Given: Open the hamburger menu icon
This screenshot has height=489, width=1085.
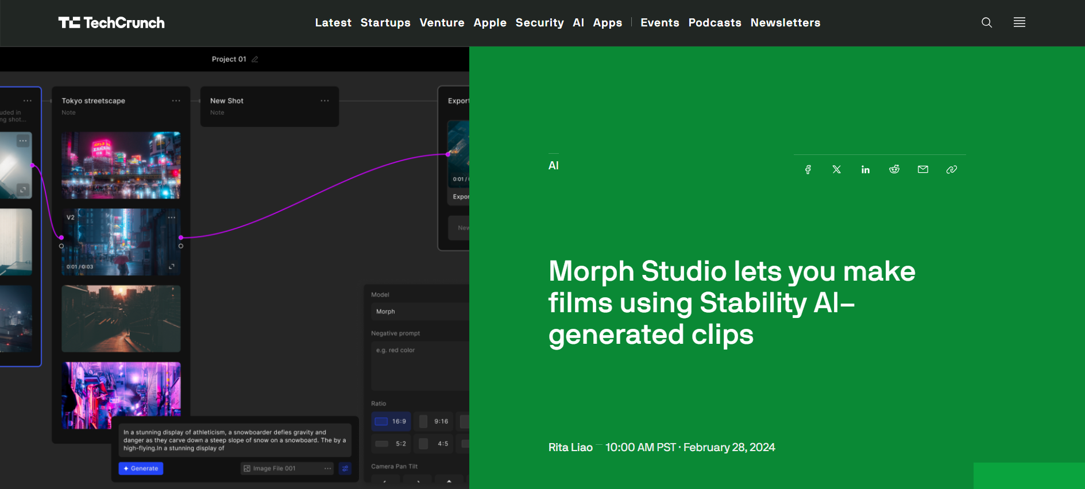Looking at the screenshot, I should (x=1020, y=22).
